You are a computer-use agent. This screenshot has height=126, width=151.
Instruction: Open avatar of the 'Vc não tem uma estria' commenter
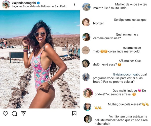pos(88,119)
